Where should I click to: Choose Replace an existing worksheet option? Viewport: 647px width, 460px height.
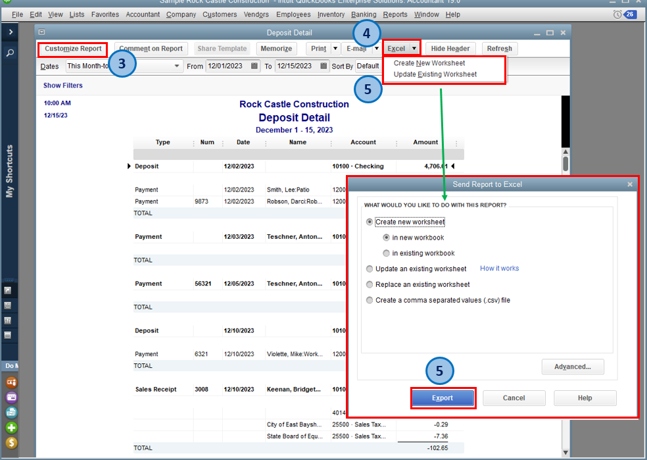point(370,284)
